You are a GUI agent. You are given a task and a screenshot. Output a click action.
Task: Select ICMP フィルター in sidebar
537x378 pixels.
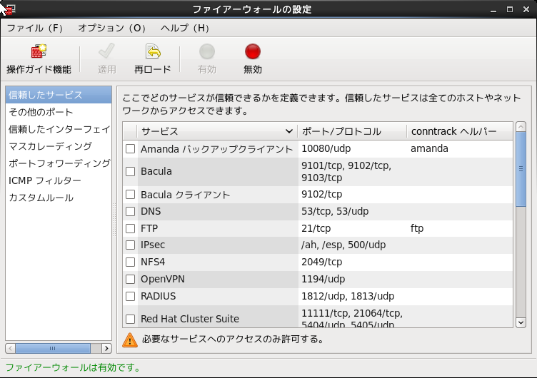[x=59, y=180]
